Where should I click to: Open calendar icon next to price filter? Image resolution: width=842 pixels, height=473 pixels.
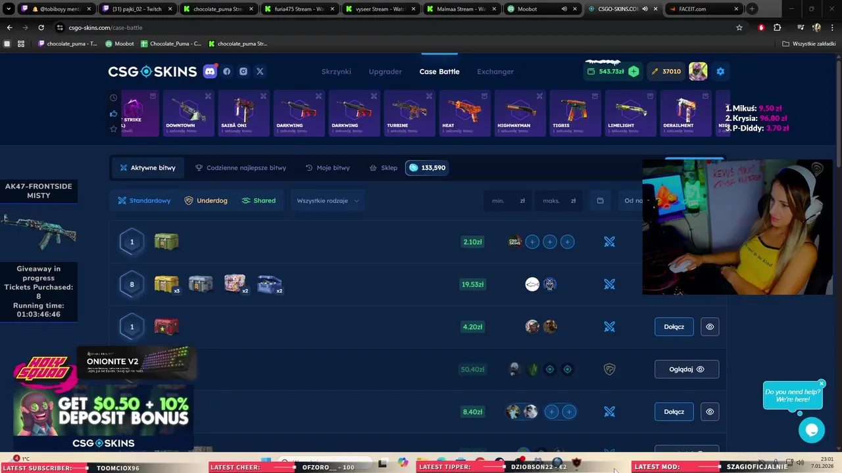click(x=600, y=200)
